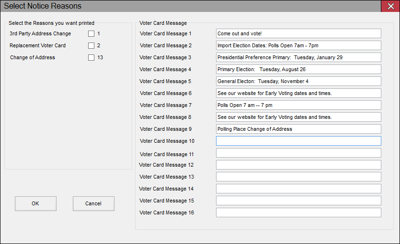This screenshot has height=244, width=400.
Task: Select the Polls Open 7 am message field
Action: pos(298,105)
